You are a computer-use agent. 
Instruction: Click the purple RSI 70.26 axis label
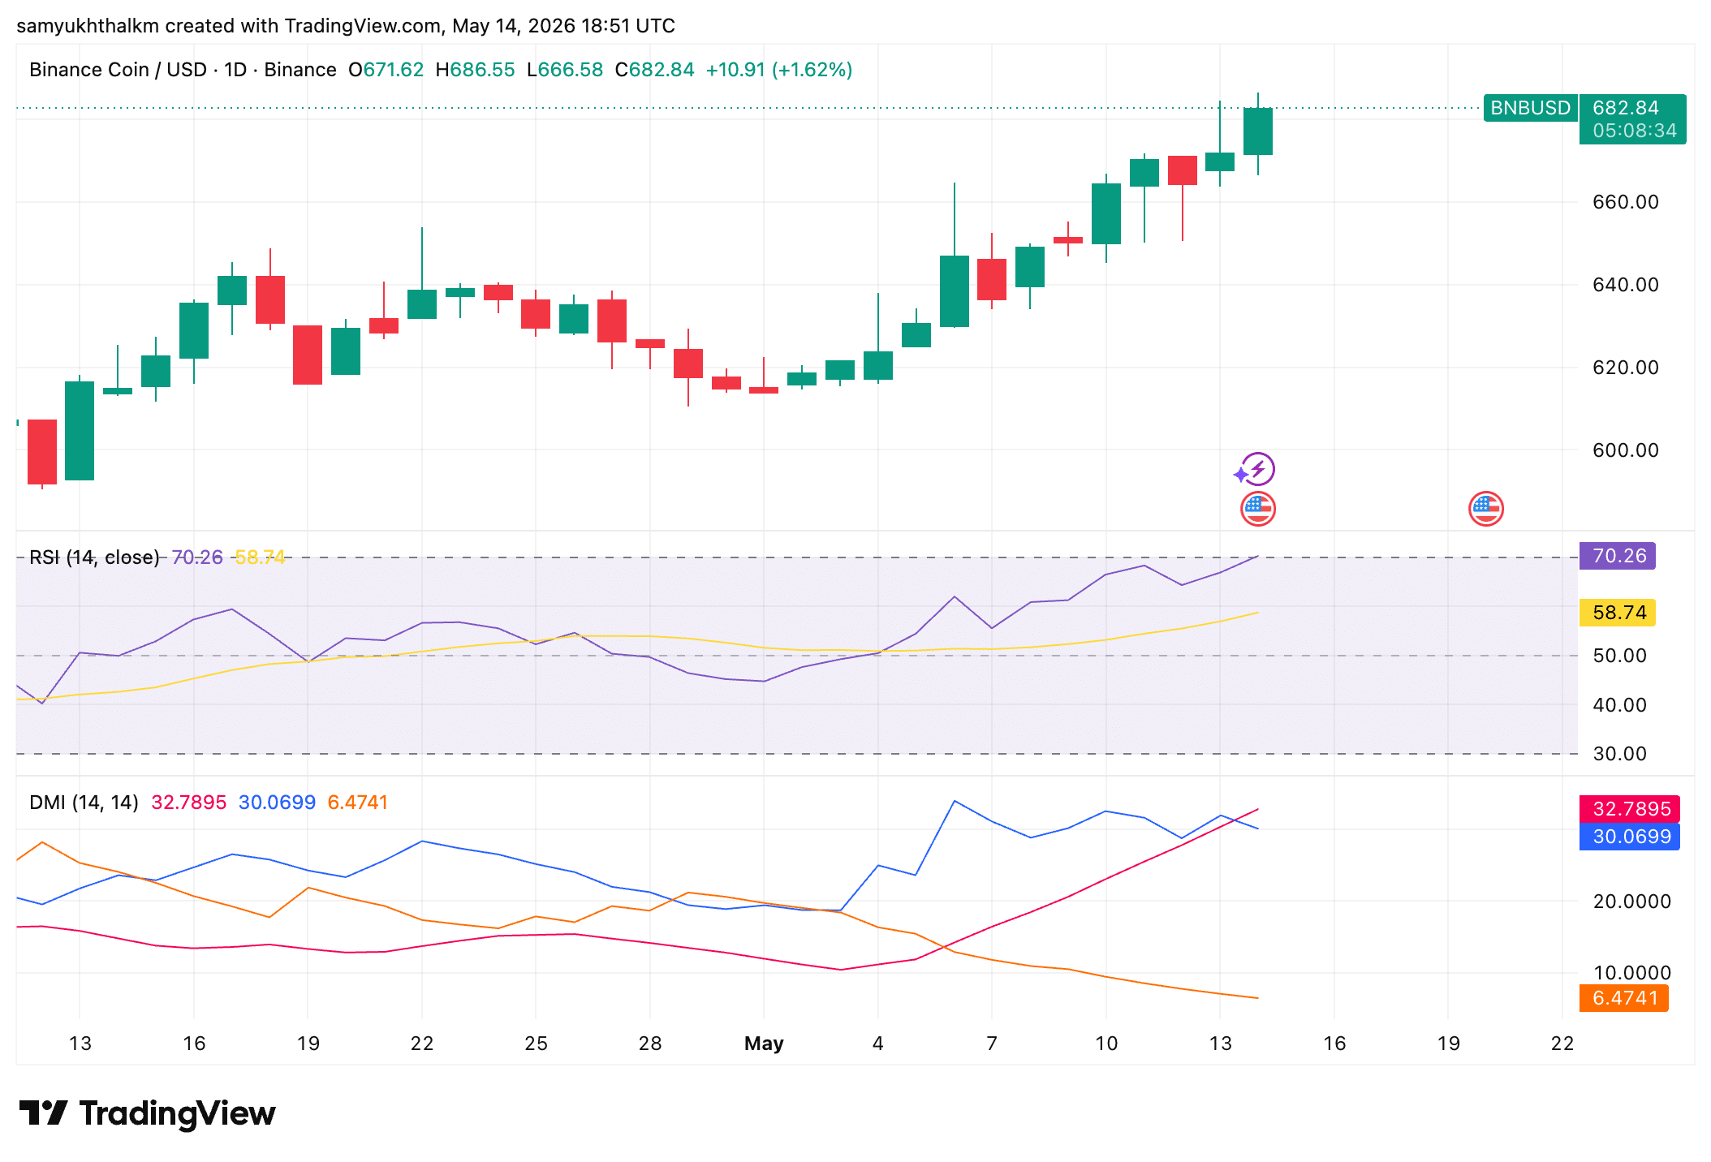tap(1617, 556)
